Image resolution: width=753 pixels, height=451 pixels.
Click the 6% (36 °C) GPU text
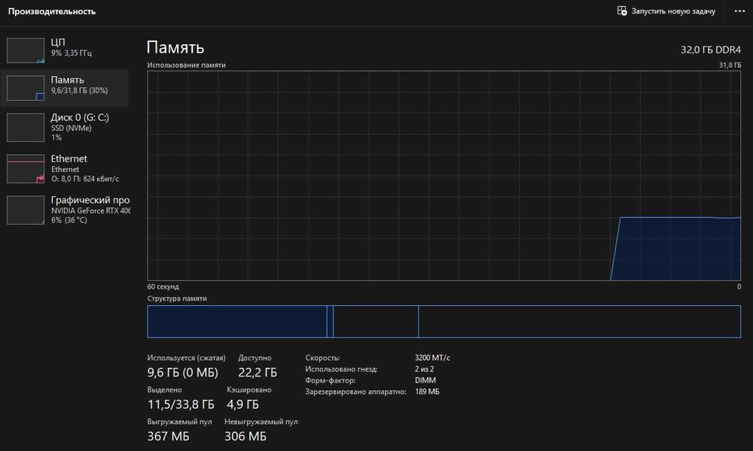(x=69, y=220)
